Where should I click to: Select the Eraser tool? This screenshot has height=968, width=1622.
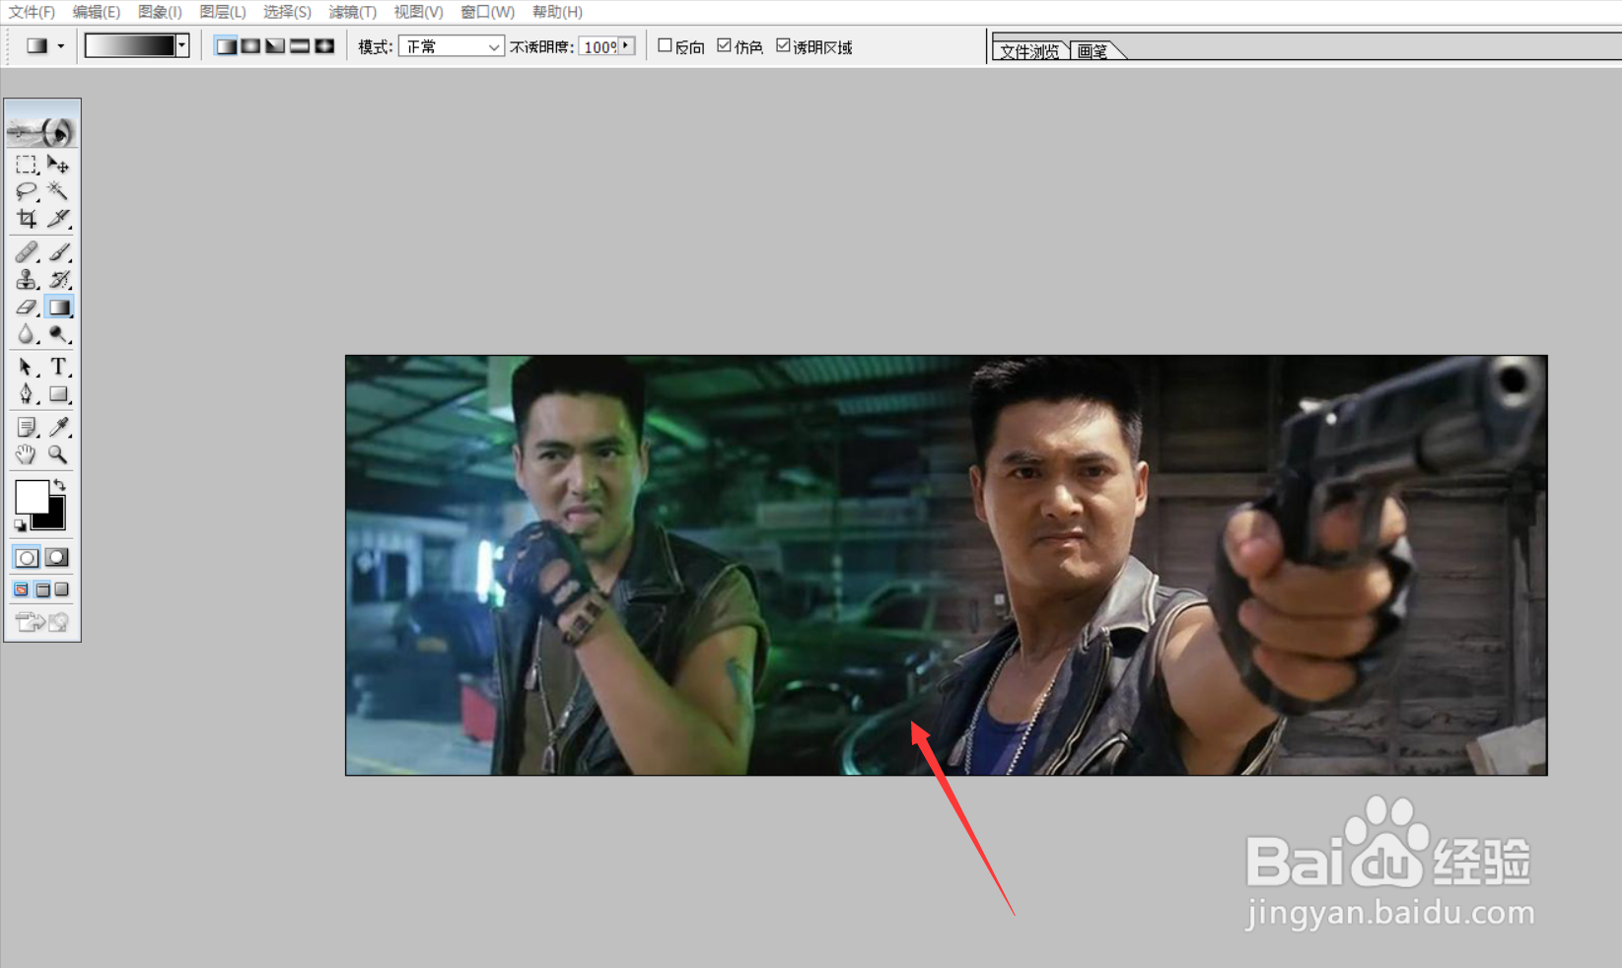pos(27,308)
